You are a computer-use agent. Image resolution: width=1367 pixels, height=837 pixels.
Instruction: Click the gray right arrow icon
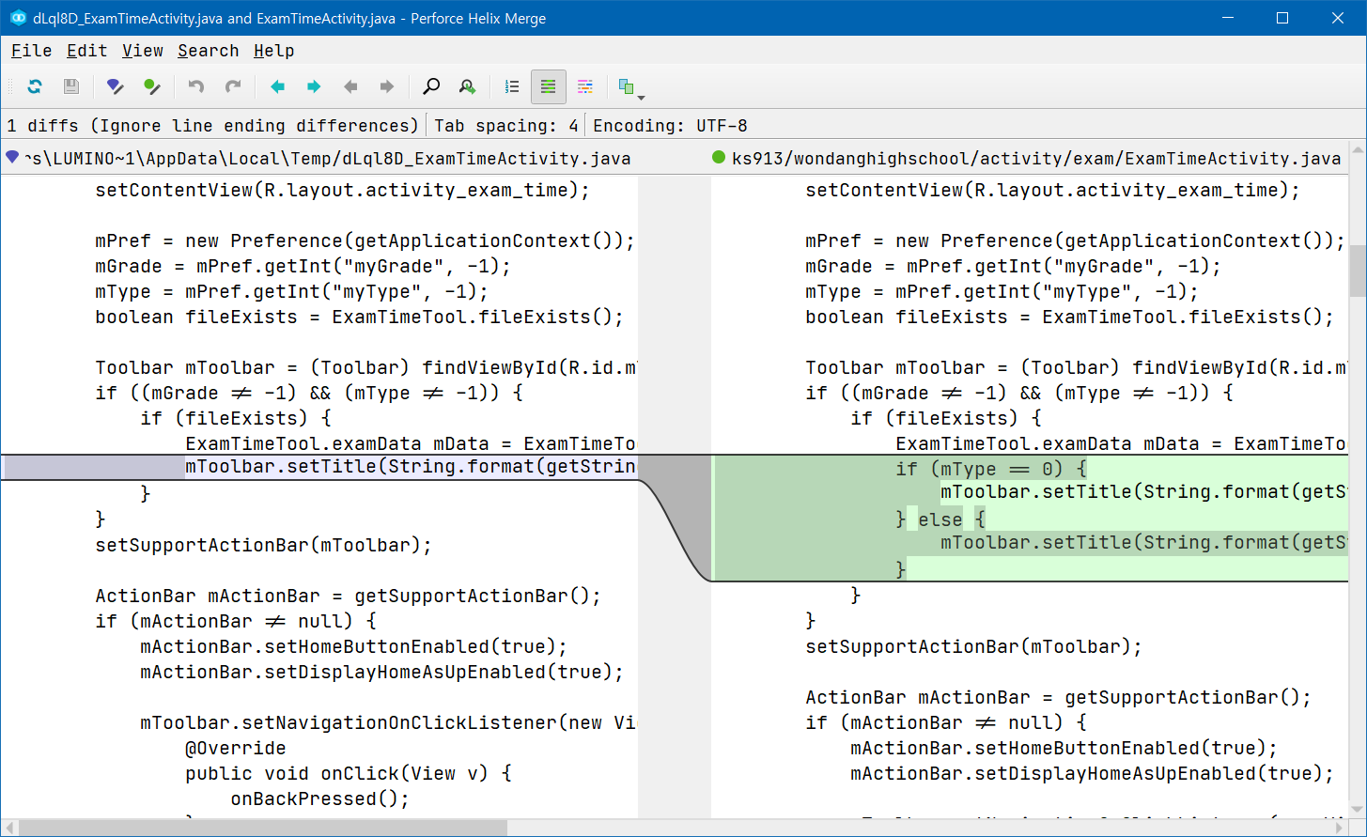(x=386, y=86)
